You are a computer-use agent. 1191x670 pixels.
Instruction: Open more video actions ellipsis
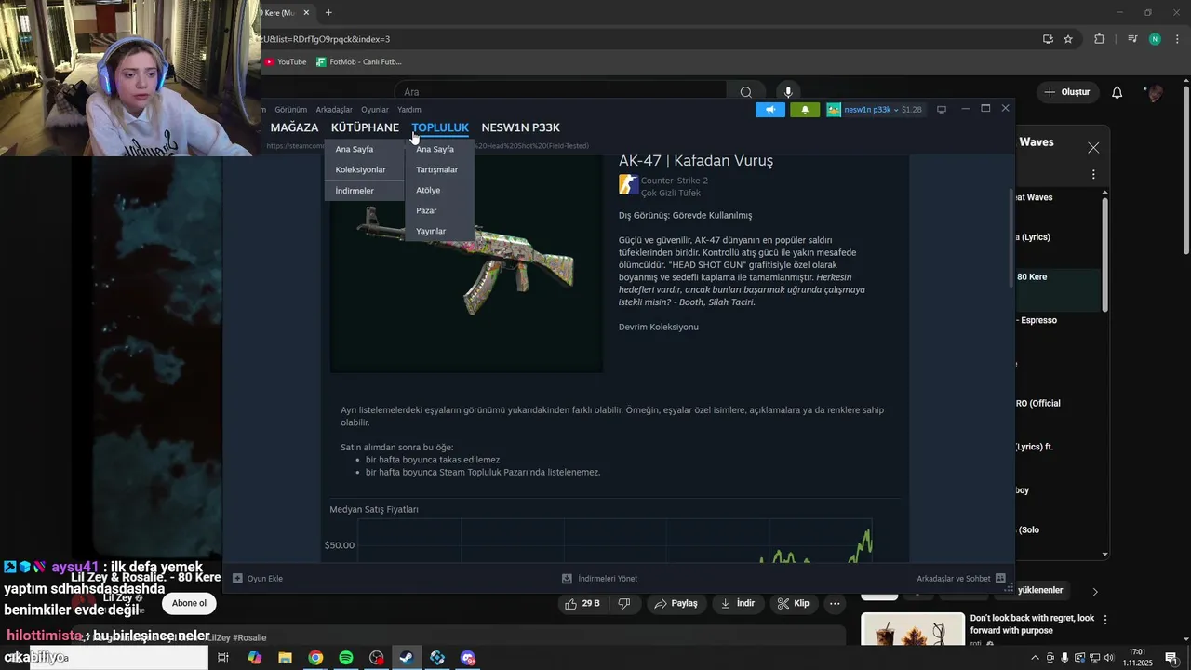835,603
